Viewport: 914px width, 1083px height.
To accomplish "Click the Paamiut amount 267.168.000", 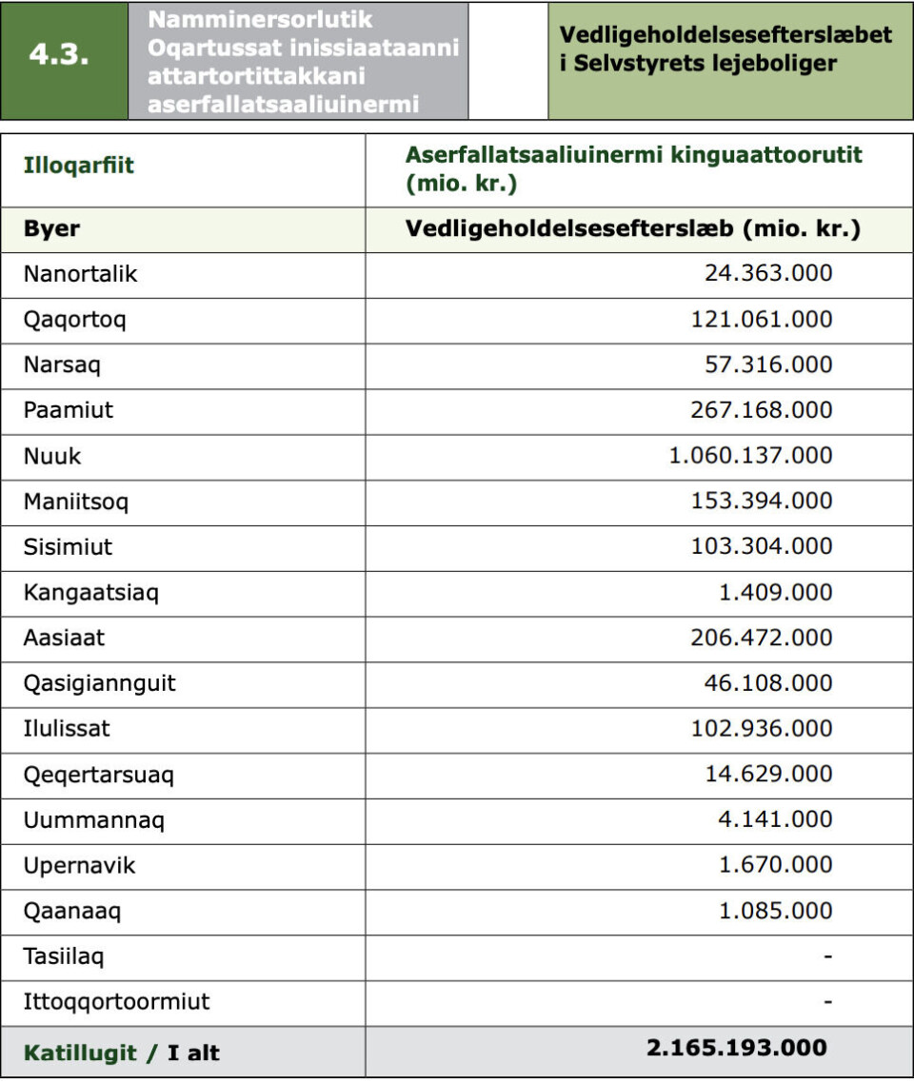I will pos(761,410).
